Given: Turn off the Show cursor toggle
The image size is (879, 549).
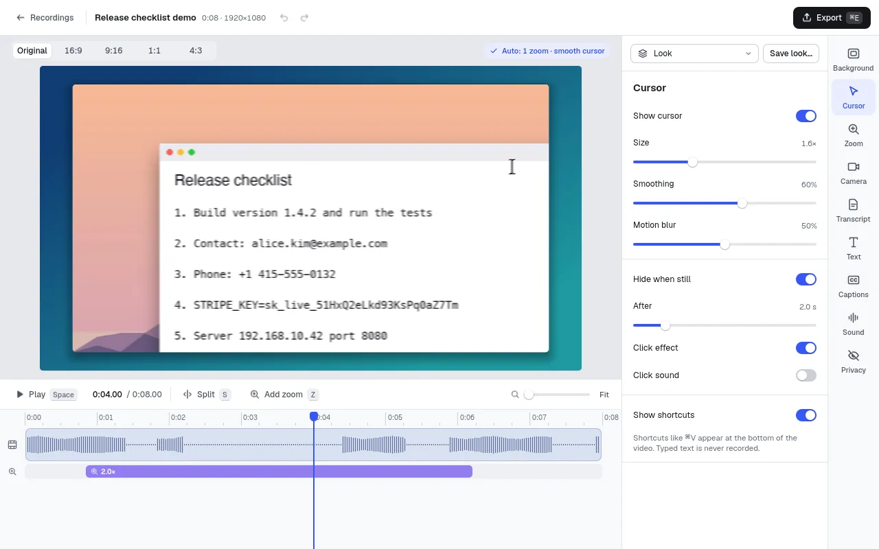Looking at the screenshot, I should click(806, 116).
